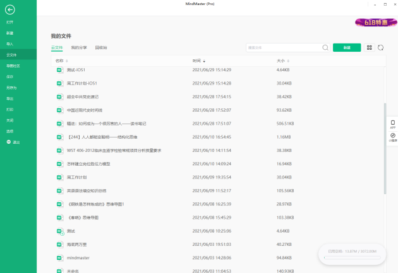Image resolution: width=398 pixels, height=273 pixels.
Task: Click shared file icon of 测试 row
Action: click(x=60, y=231)
